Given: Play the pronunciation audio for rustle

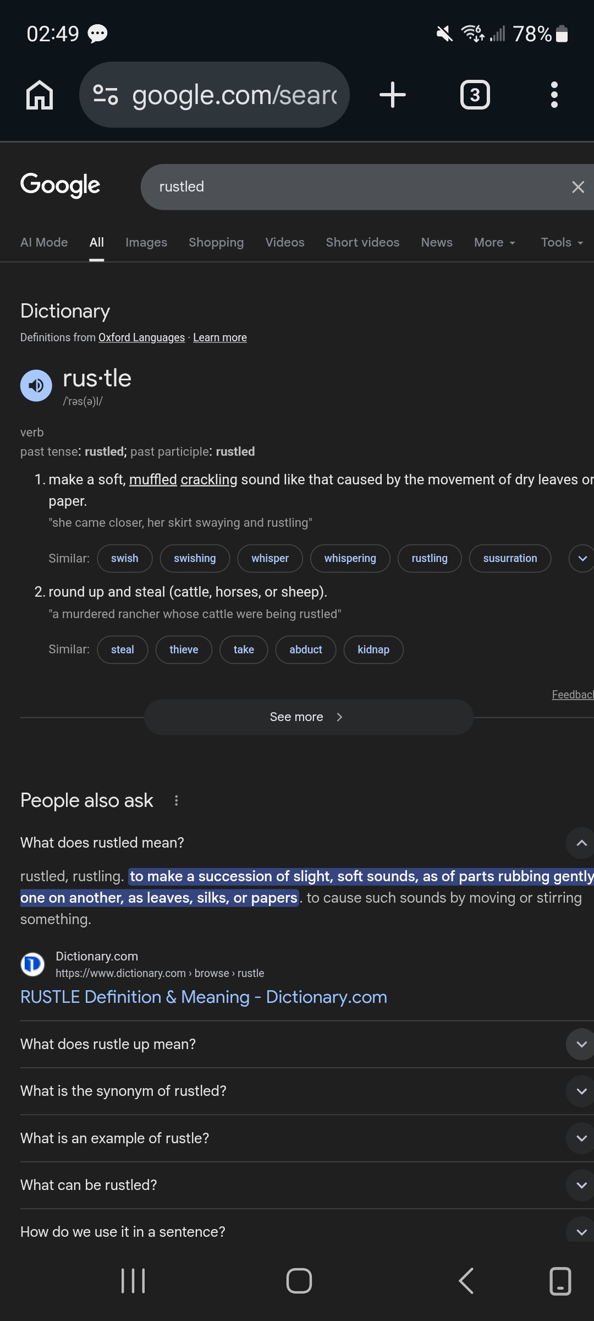Looking at the screenshot, I should pyautogui.click(x=36, y=385).
